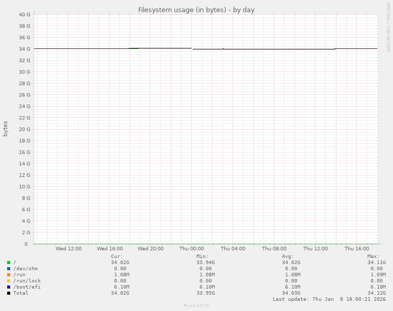Click the 1.08M Cur value for /run
393x311 pixels.
tap(122, 275)
